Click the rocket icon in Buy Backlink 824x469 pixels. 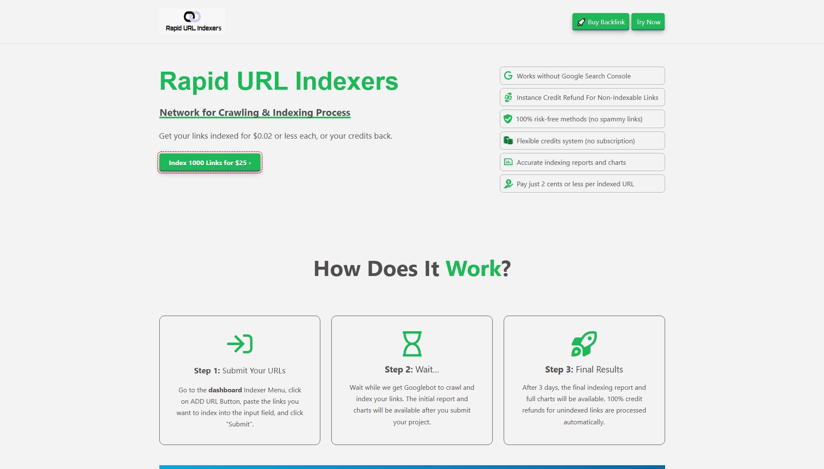pos(581,22)
